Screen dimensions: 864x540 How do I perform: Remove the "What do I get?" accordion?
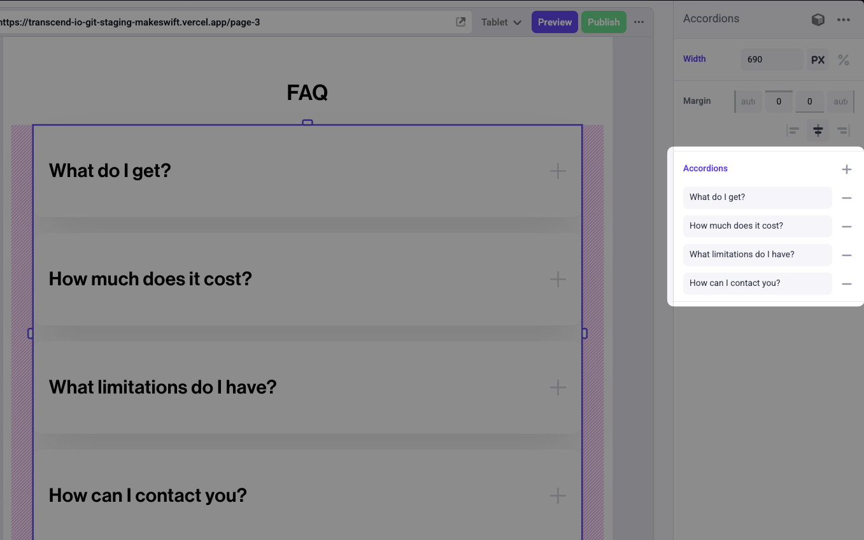pos(846,198)
